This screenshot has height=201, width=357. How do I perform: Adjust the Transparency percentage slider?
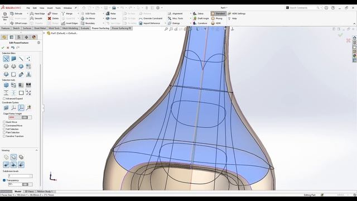click(x=25, y=184)
